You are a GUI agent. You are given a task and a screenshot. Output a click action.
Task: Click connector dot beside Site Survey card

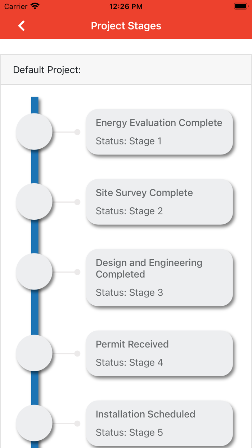(x=77, y=202)
